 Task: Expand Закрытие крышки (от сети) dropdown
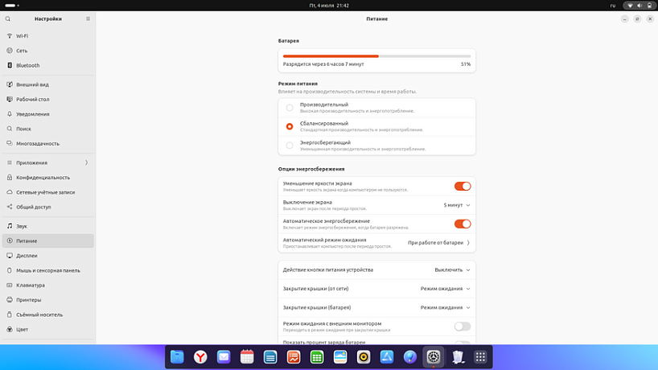[445, 289]
